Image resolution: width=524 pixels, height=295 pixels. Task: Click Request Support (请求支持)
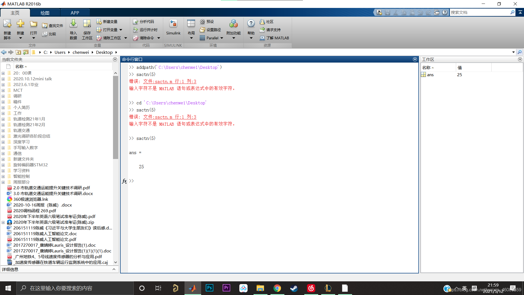[x=270, y=30]
